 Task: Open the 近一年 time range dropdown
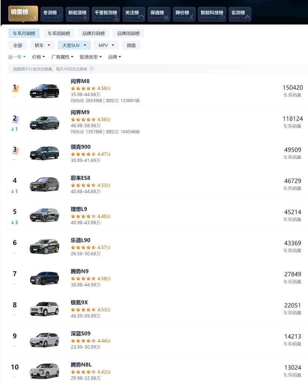(x=17, y=57)
